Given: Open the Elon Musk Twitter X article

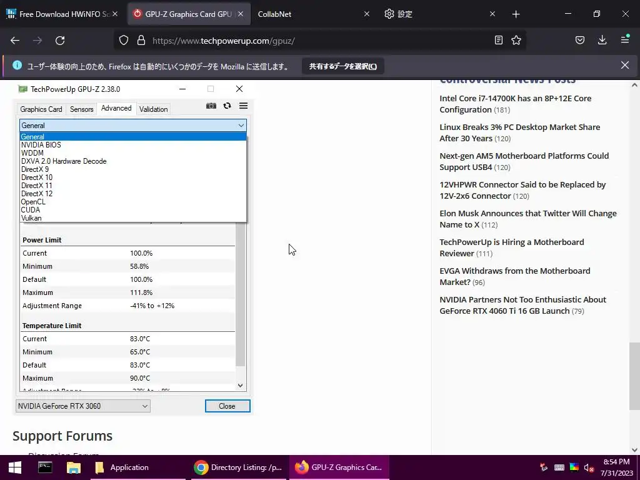Looking at the screenshot, I should pos(527,219).
